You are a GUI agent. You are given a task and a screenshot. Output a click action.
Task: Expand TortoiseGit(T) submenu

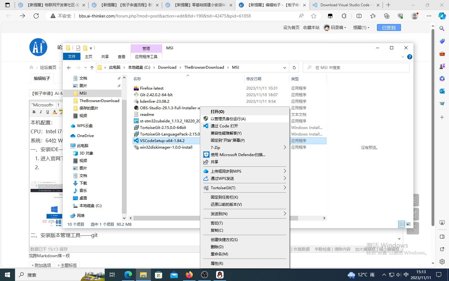(x=245, y=188)
